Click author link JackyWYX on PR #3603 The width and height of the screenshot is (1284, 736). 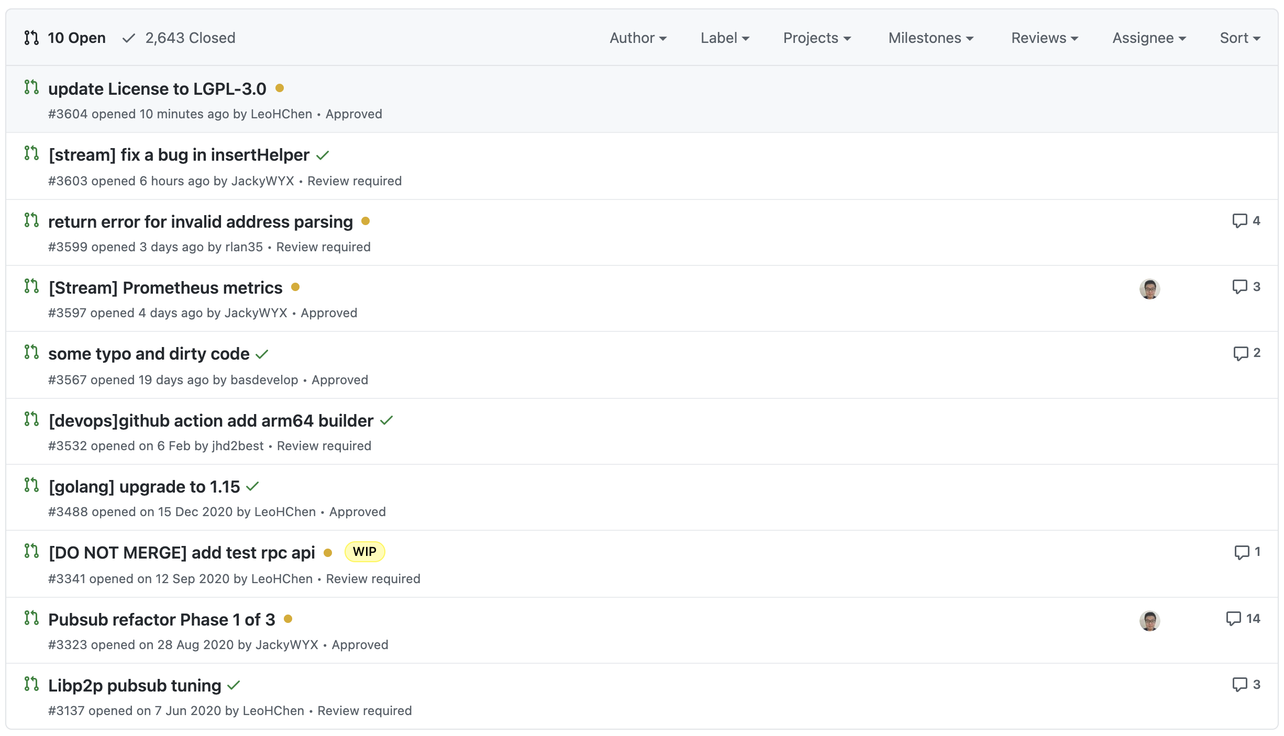coord(262,181)
